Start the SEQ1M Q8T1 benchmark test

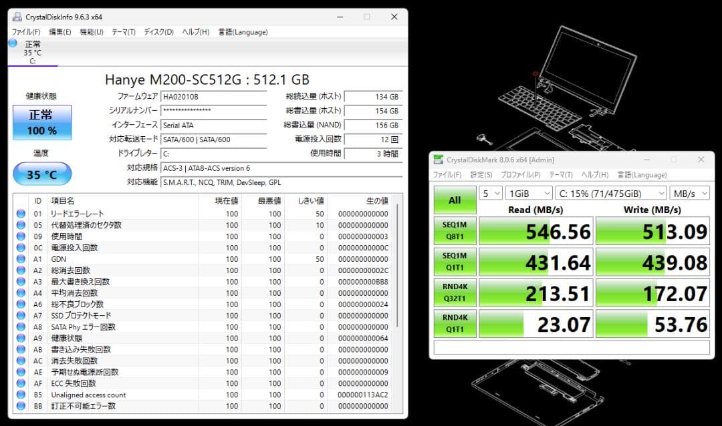(455, 230)
